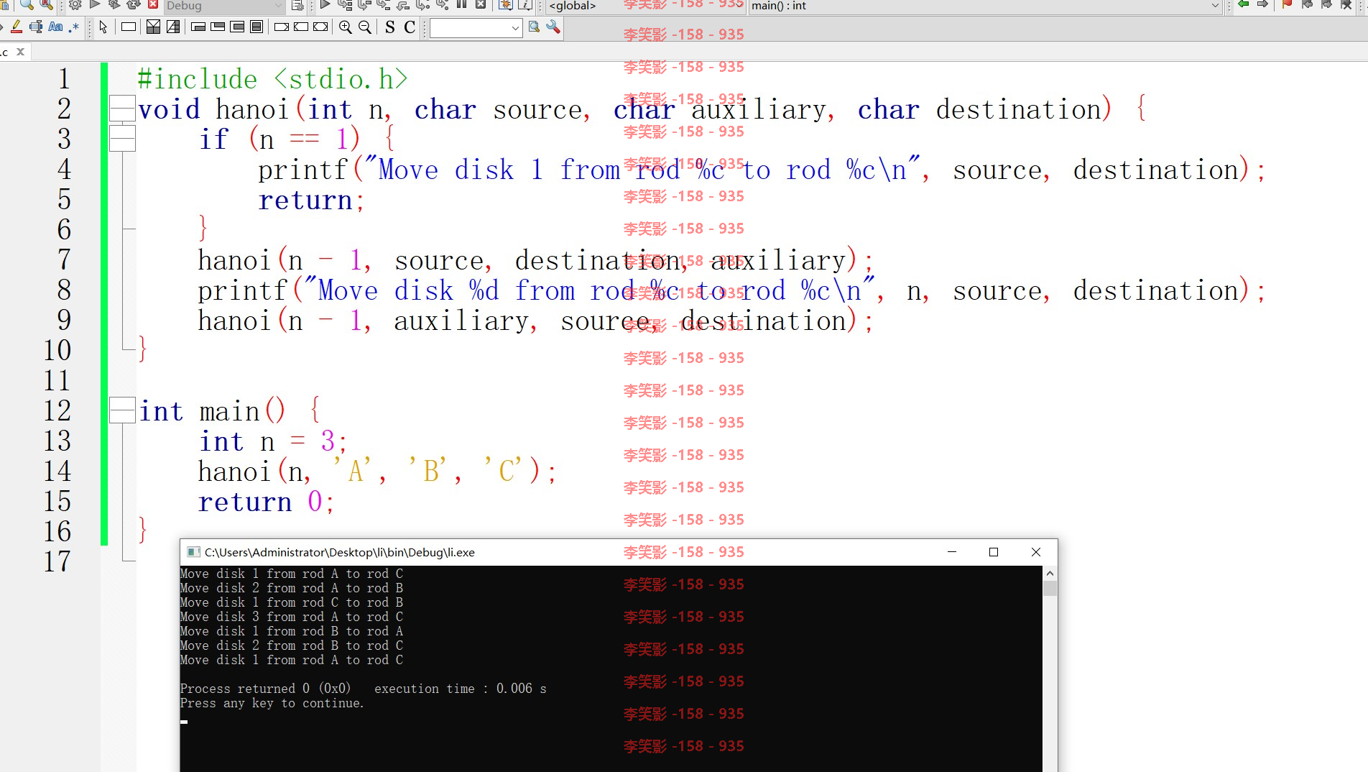
Task: Select the arrow pointer tool
Action: click(103, 27)
